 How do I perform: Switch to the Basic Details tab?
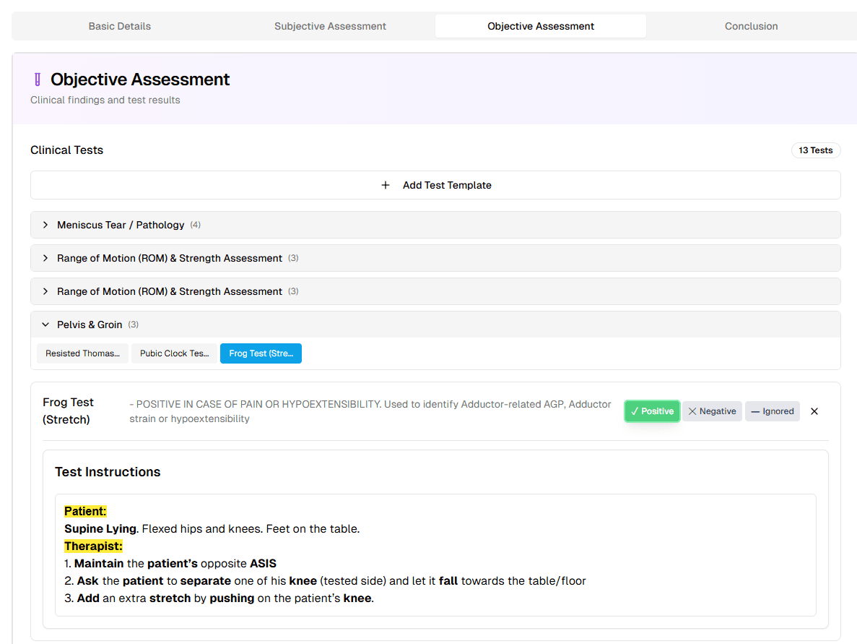119,26
